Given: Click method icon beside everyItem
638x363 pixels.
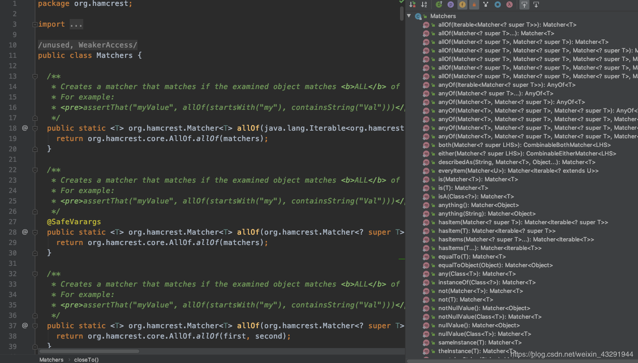Looking at the screenshot, I should point(426,171).
